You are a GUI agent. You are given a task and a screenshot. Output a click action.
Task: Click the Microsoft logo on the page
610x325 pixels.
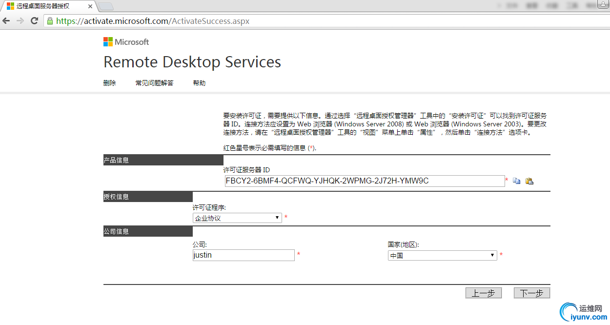(126, 42)
